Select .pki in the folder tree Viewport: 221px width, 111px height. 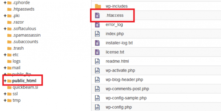coord(16,16)
